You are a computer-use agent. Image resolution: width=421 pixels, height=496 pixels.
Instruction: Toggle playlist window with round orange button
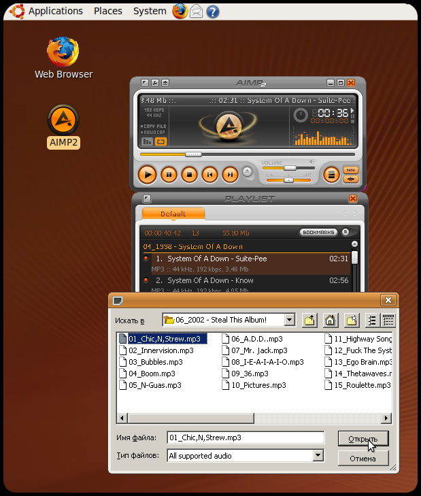tap(331, 174)
